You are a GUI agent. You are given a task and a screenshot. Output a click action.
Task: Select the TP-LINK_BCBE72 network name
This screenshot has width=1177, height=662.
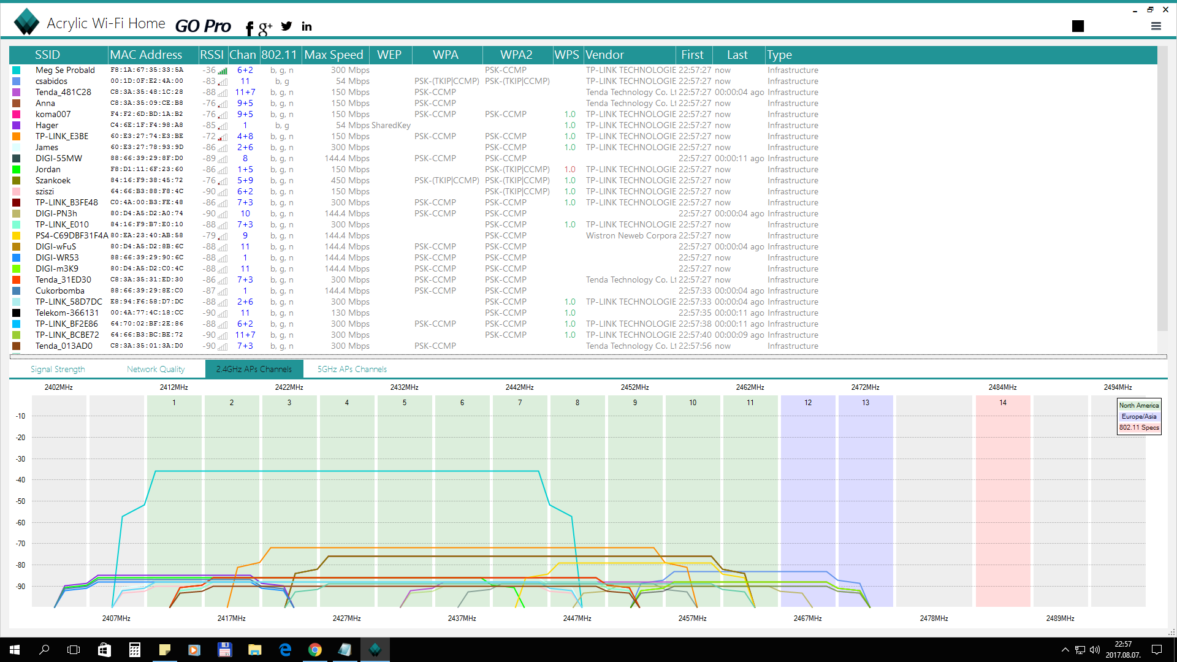click(x=67, y=335)
